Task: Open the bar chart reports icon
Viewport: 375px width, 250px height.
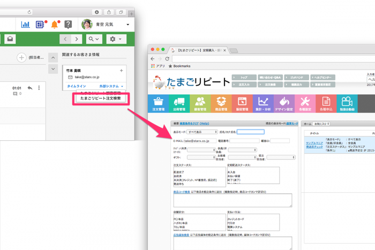Action: (25, 25)
